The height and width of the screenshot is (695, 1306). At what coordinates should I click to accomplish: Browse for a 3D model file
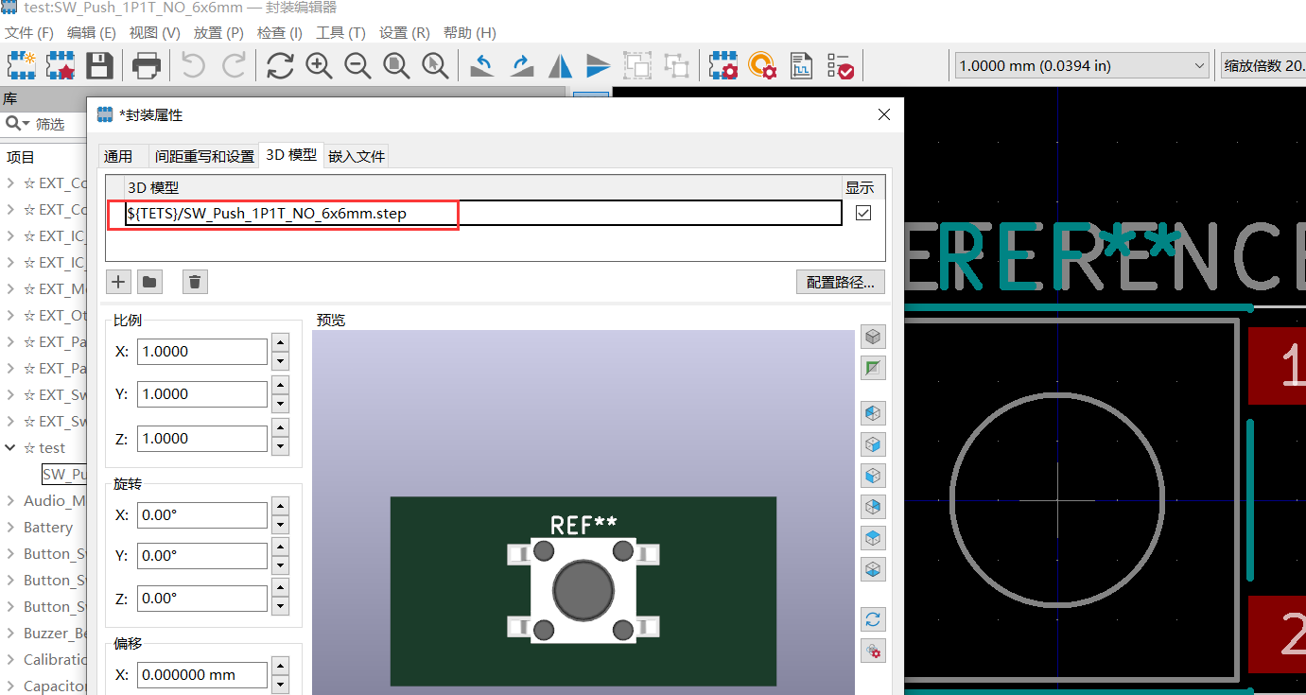pos(149,281)
